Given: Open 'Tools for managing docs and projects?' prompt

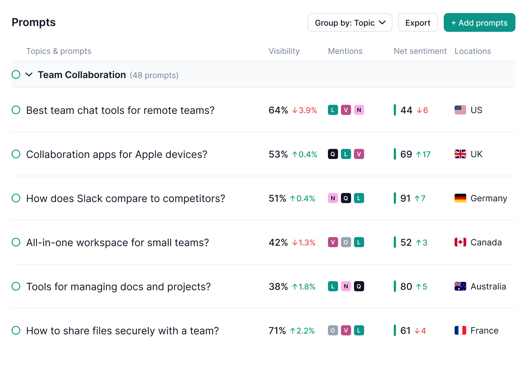Looking at the screenshot, I should [x=118, y=287].
